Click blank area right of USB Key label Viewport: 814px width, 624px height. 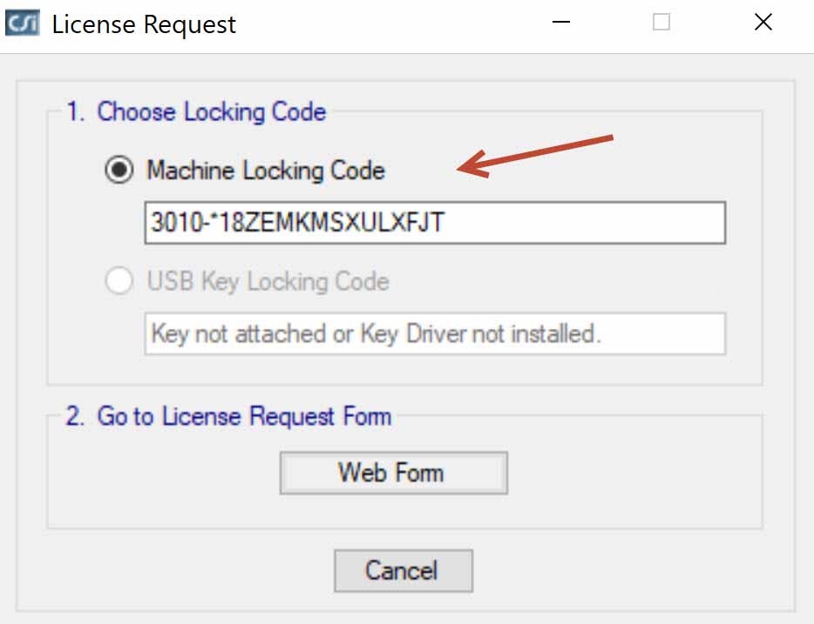click(566, 282)
